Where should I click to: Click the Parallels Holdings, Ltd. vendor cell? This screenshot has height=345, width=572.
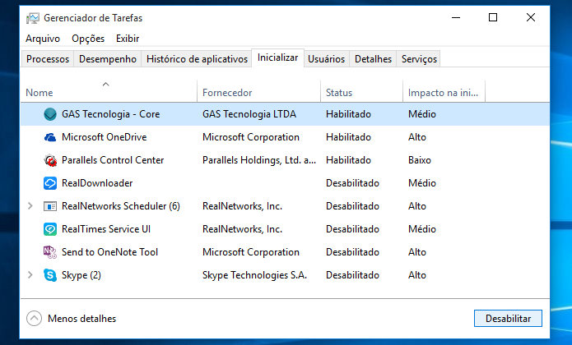coord(259,160)
